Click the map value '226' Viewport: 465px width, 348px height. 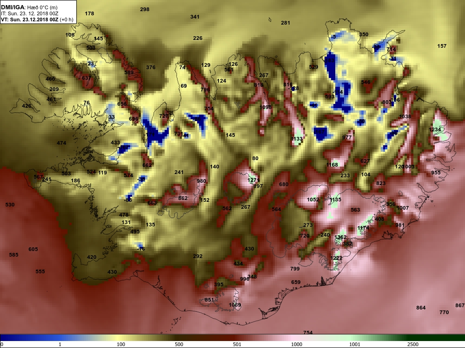(x=198, y=38)
